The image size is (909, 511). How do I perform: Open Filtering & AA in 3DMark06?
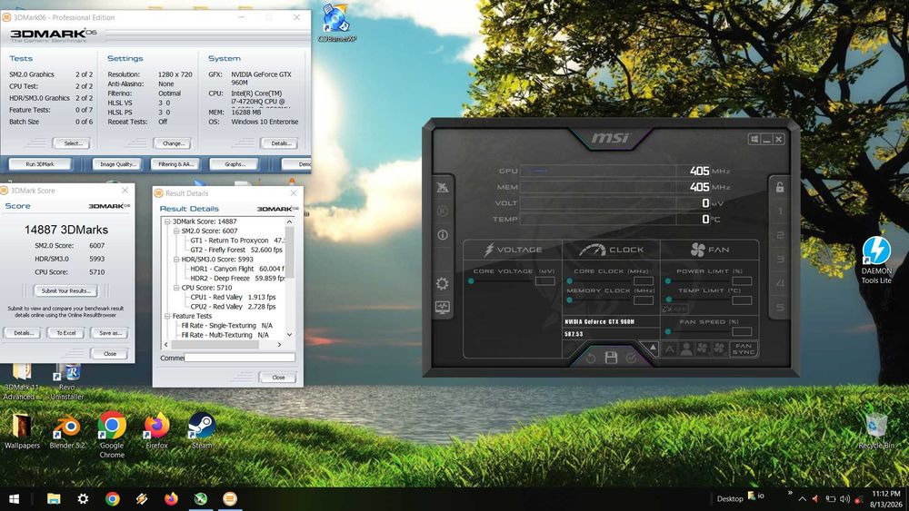(175, 164)
